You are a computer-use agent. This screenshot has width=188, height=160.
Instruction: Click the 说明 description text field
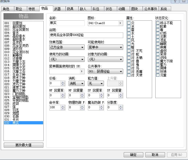click(86, 35)
